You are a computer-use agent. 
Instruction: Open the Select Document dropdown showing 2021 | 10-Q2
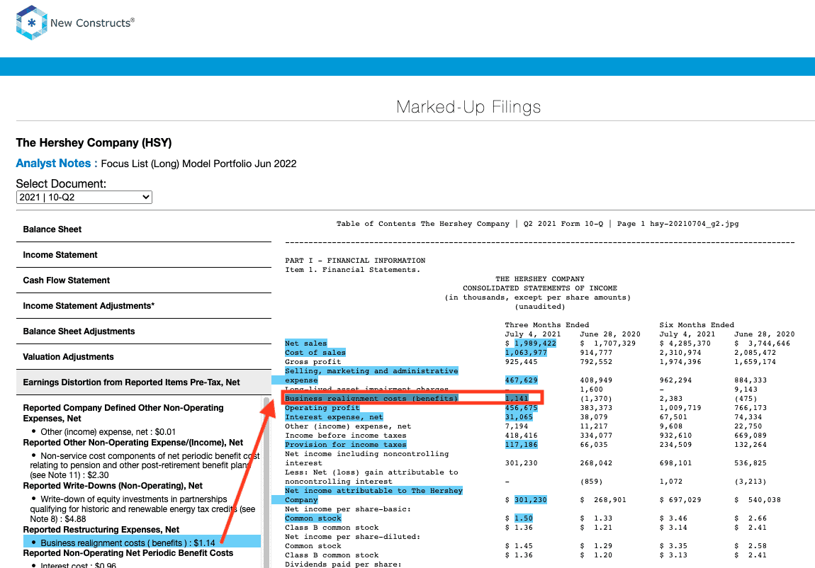click(x=84, y=198)
